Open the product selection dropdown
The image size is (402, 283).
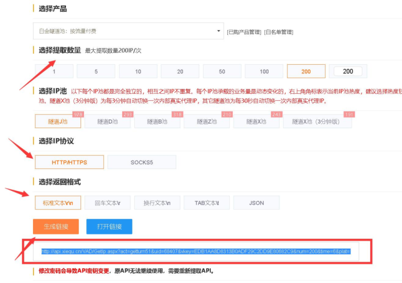coord(128,31)
